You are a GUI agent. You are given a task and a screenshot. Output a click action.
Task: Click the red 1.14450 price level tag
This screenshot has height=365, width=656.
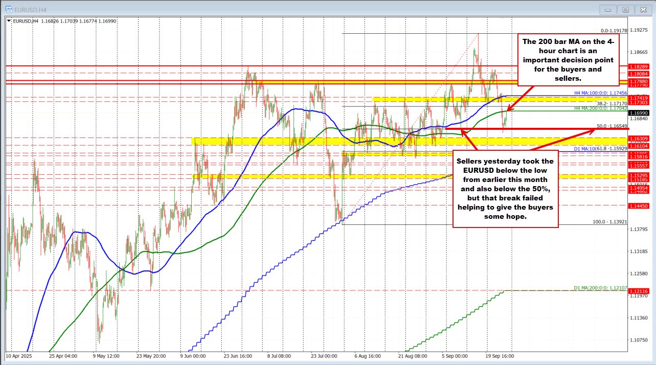pyautogui.click(x=639, y=206)
